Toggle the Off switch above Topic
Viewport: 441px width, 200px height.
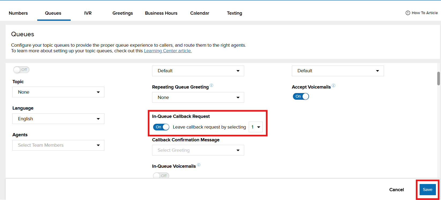coord(21,70)
